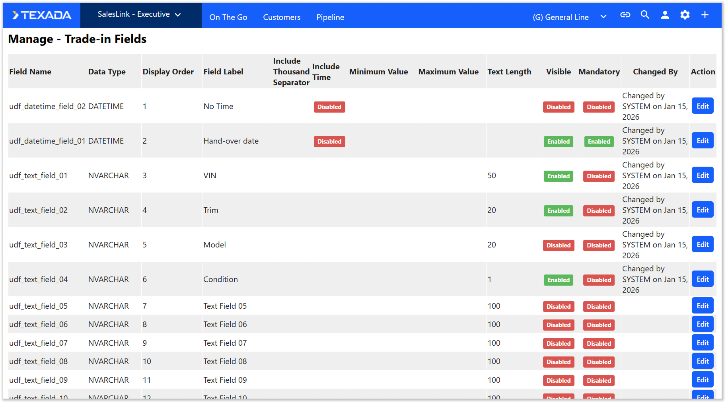The height and width of the screenshot is (403, 726).
Task: Click Include Time Disabled badge for No Time
Action: point(329,107)
